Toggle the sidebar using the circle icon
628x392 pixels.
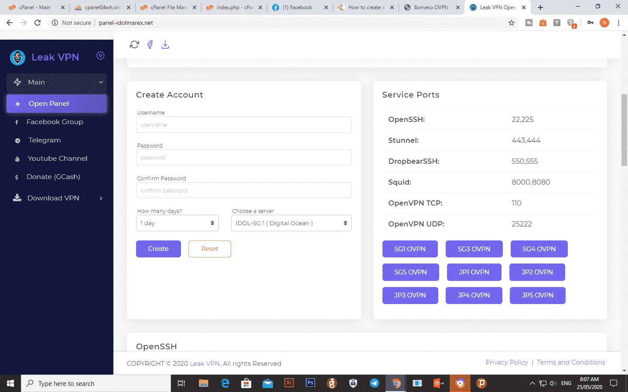click(100, 55)
